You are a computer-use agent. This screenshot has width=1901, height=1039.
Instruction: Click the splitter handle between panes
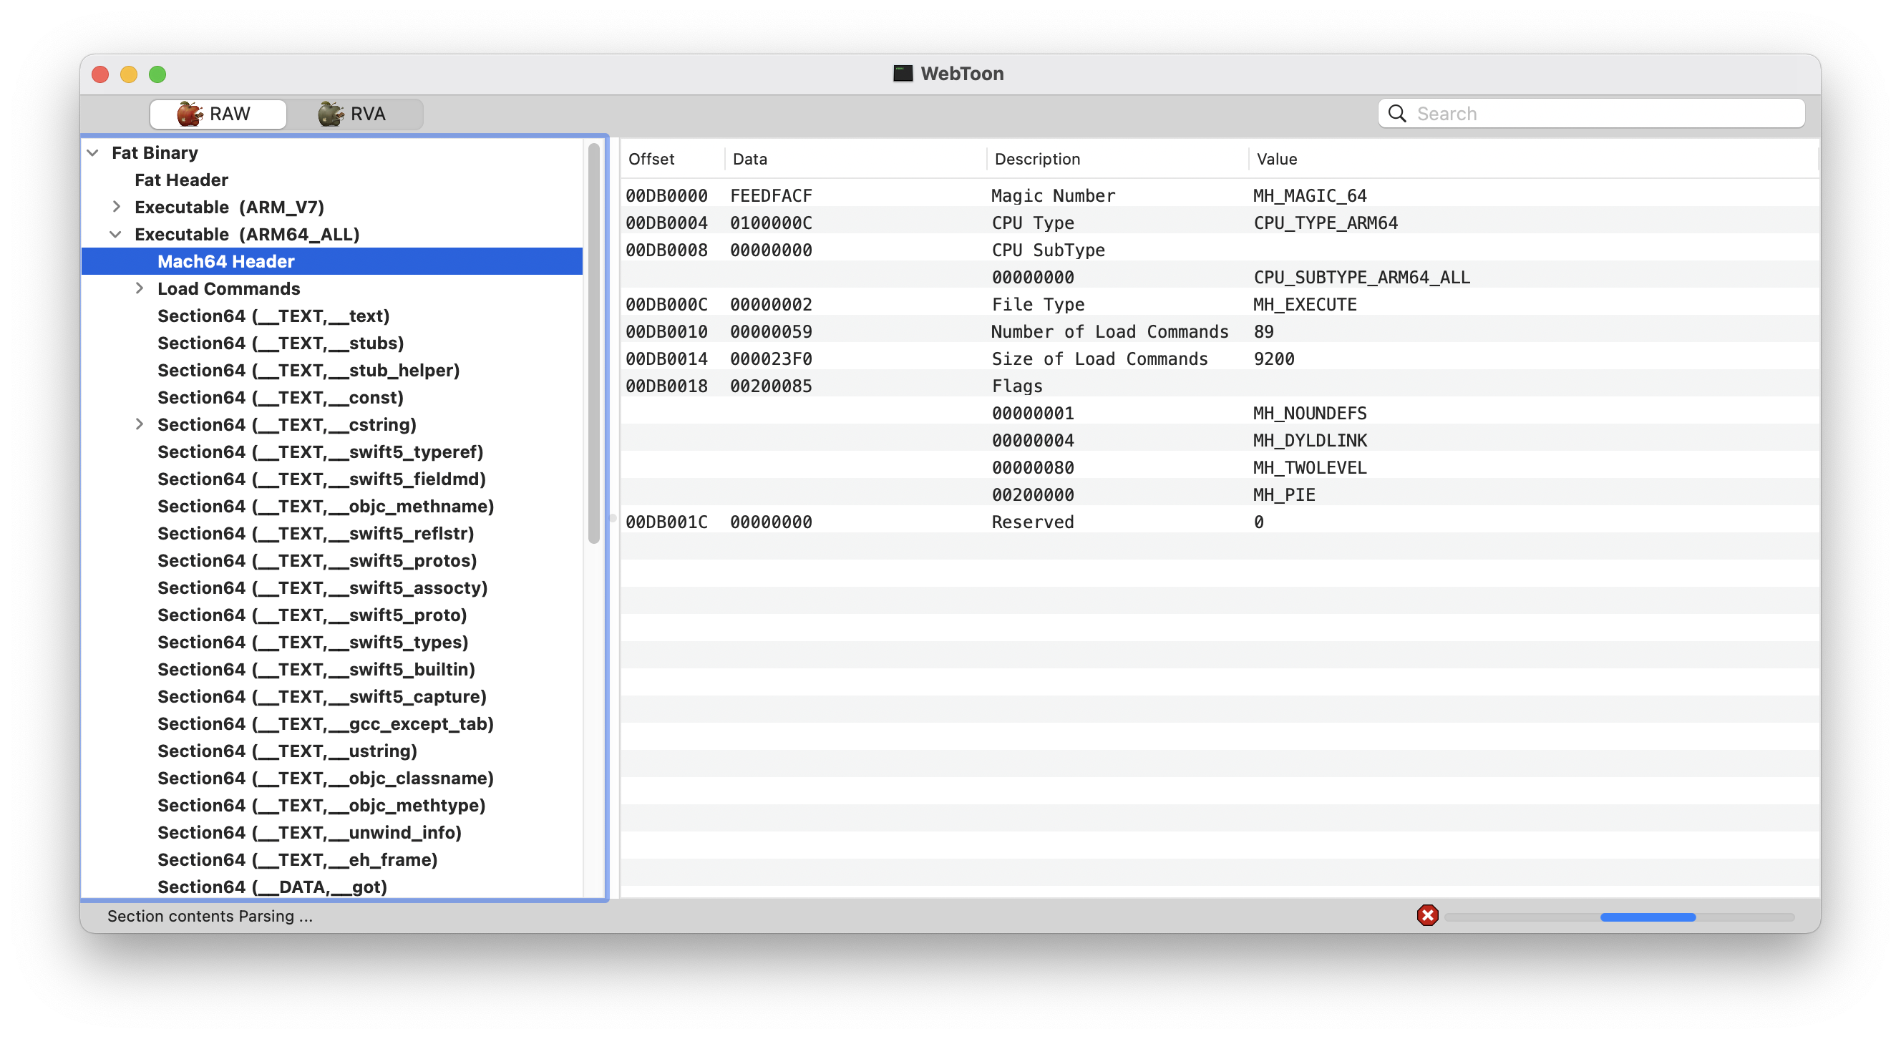pyautogui.click(x=613, y=518)
